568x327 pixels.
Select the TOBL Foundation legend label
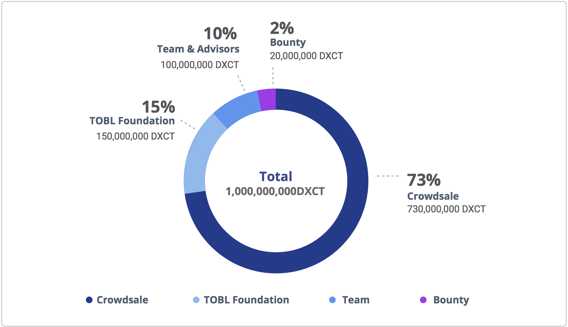(246, 300)
